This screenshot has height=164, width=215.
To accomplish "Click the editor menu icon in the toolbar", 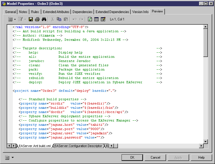I will click(x=10, y=19).
